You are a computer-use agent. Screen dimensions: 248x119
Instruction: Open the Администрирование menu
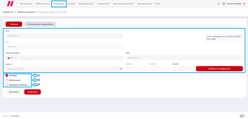point(123,4)
